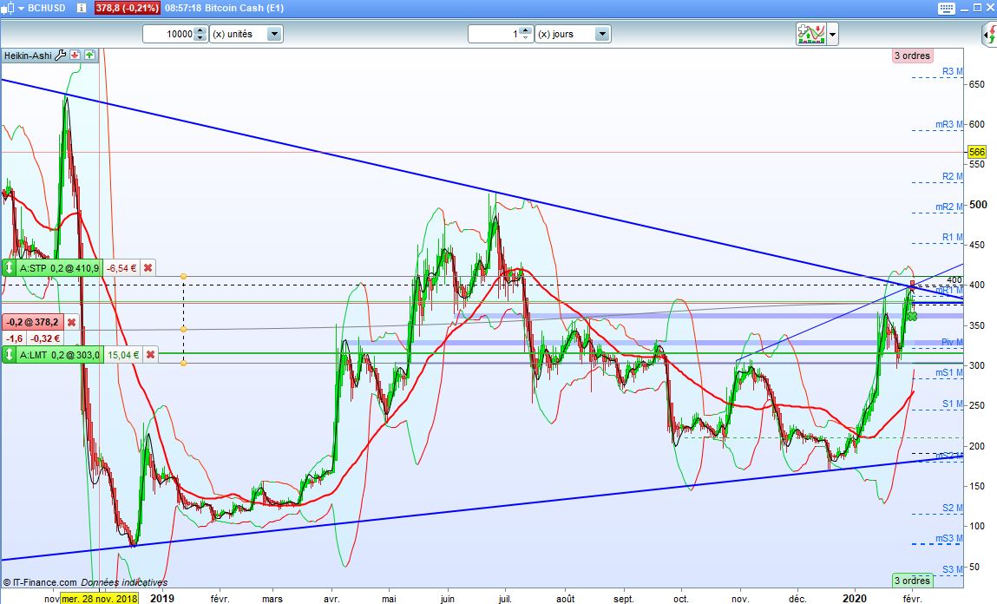Screen dimensions: 997x604
Task: Click the -1,6 position points value
Action: click(x=14, y=338)
